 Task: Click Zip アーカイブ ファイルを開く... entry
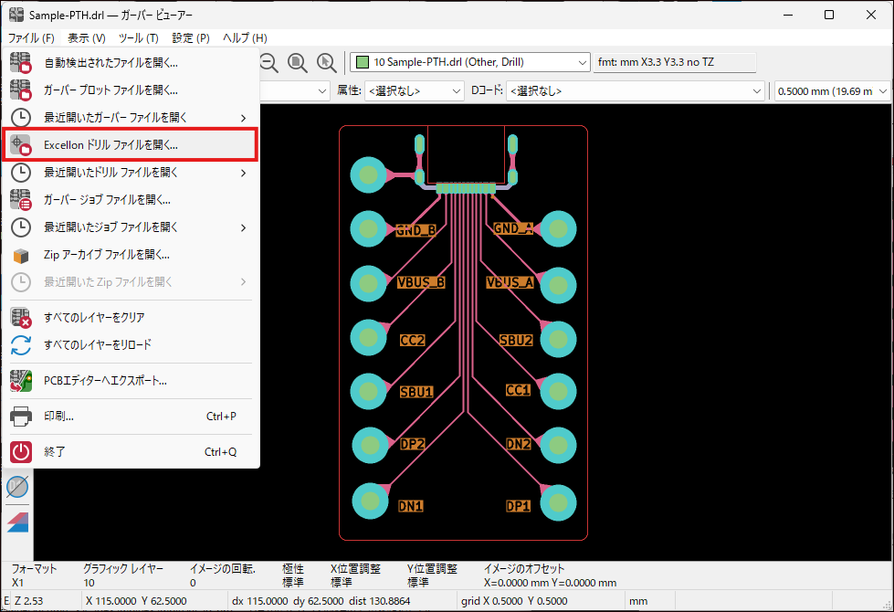coord(106,255)
